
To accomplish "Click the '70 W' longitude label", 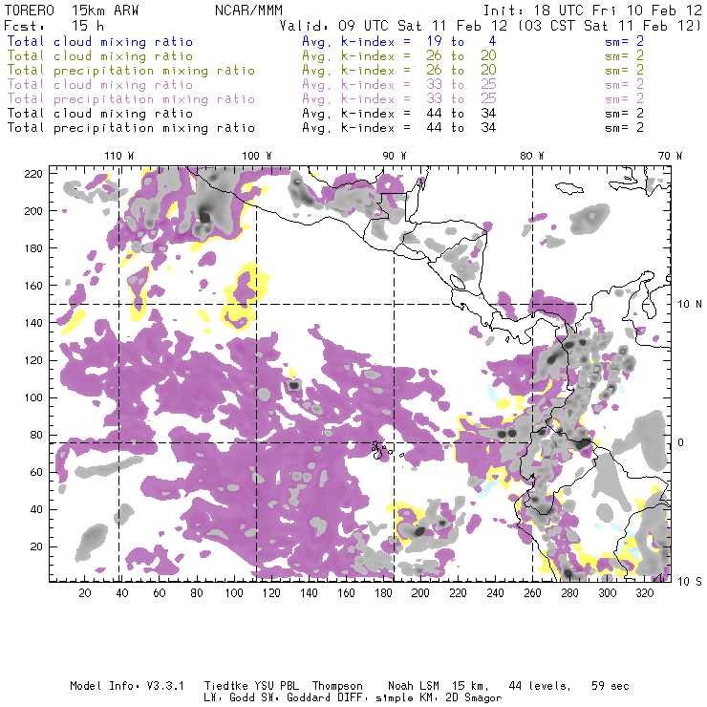I will click(x=670, y=156).
